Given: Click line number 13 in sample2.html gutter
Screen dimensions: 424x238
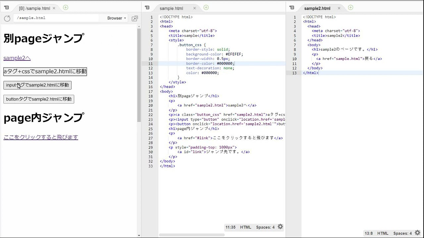Looking at the screenshot, I should point(294,73).
